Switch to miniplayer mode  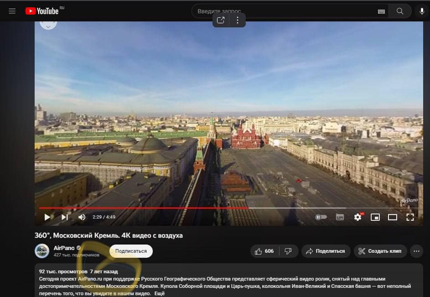375,217
